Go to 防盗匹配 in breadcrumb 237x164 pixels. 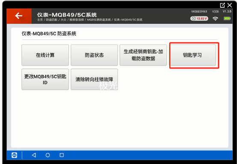coord(51,20)
